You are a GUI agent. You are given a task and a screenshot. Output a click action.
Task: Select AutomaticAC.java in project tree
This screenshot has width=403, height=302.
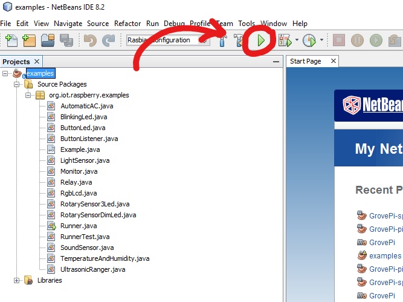click(87, 106)
